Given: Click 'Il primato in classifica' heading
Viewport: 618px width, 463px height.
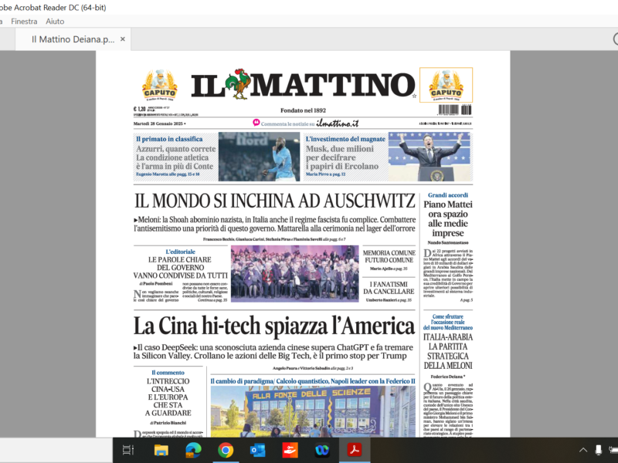Looking at the screenshot, I should (169, 139).
